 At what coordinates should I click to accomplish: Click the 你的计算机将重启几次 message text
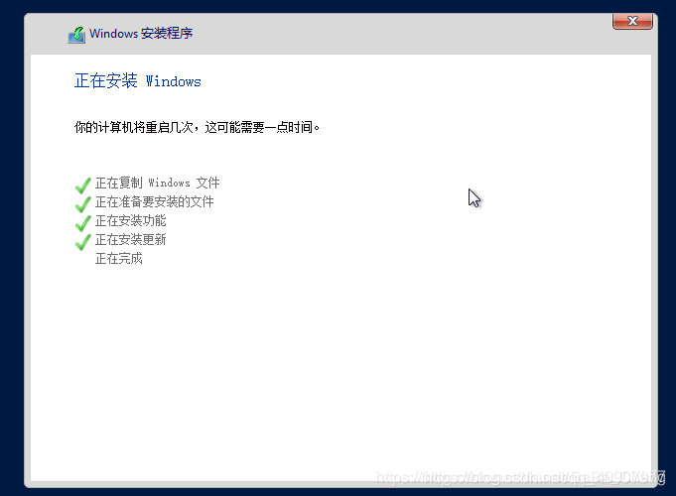(197, 128)
